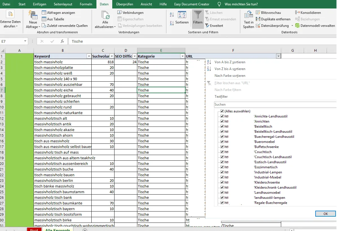The image size is (337, 231).
Task: Click Duplikate entfernen icon
Action: 258,19
